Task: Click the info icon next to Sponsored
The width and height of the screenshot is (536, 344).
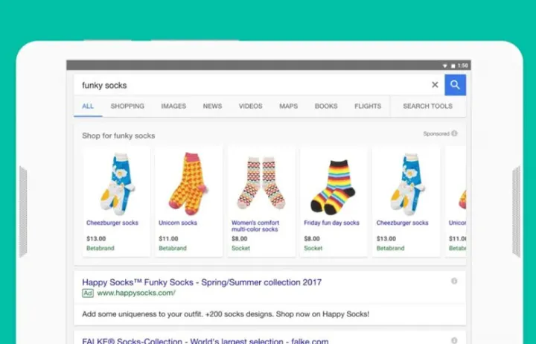Action: (454, 133)
